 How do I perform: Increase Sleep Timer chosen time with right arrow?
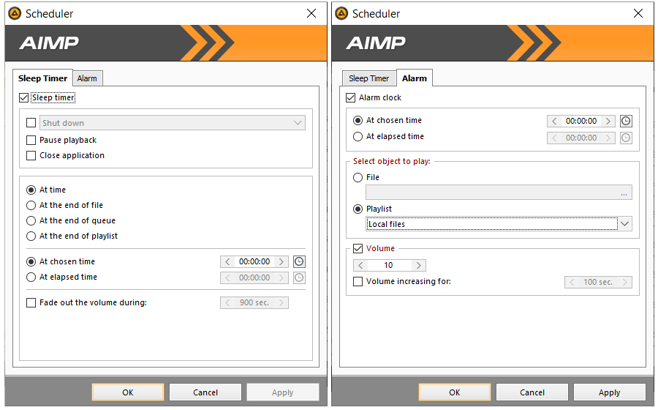click(281, 261)
